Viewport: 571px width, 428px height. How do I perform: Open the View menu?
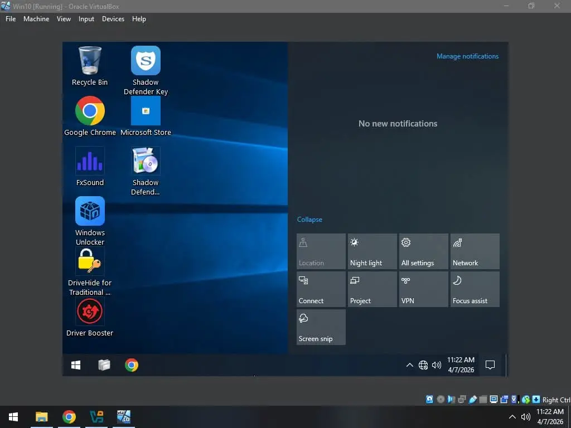[x=64, y=19]
